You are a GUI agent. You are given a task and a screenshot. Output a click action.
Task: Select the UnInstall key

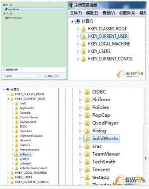tap(25, 164)
